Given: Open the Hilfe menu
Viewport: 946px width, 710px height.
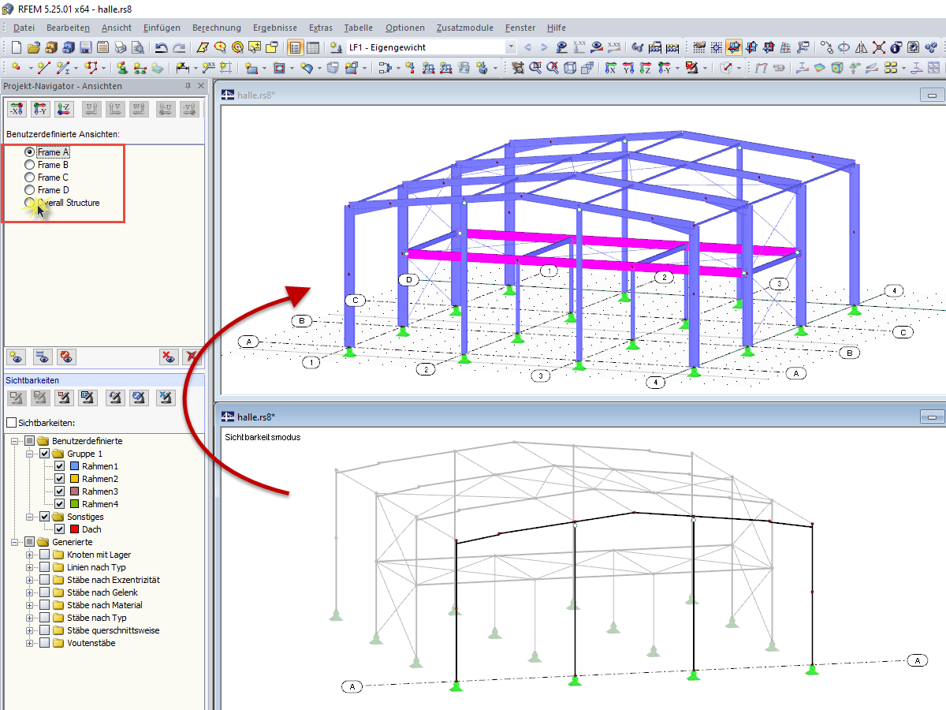Looking at the screenshot, I should pyautogui.click(x=557, y=28).
